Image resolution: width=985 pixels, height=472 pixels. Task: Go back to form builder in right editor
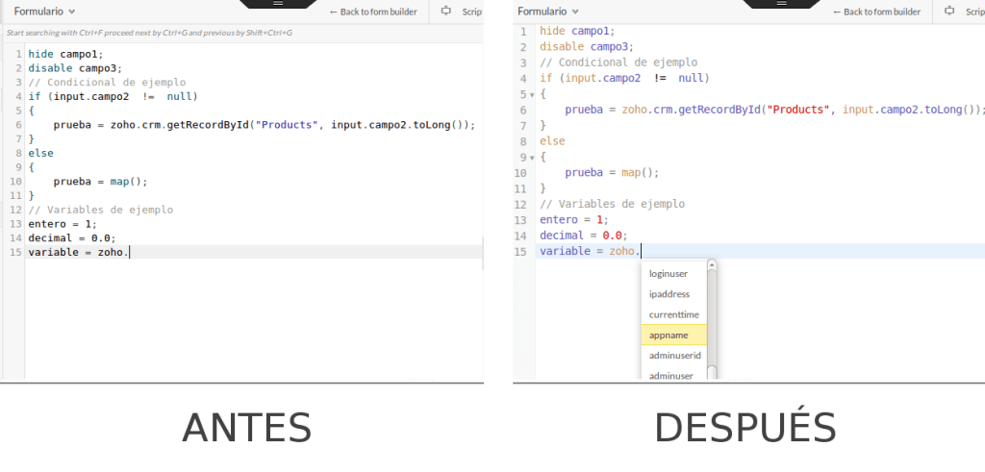pyautogui.click(x=876, y=12)
